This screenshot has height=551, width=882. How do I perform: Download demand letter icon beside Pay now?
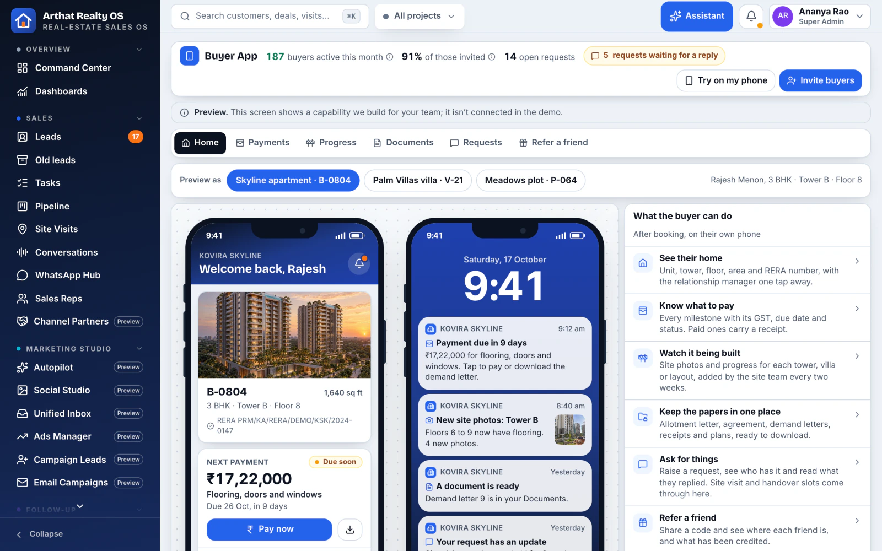pyautogui.click(x=349, y=530)
